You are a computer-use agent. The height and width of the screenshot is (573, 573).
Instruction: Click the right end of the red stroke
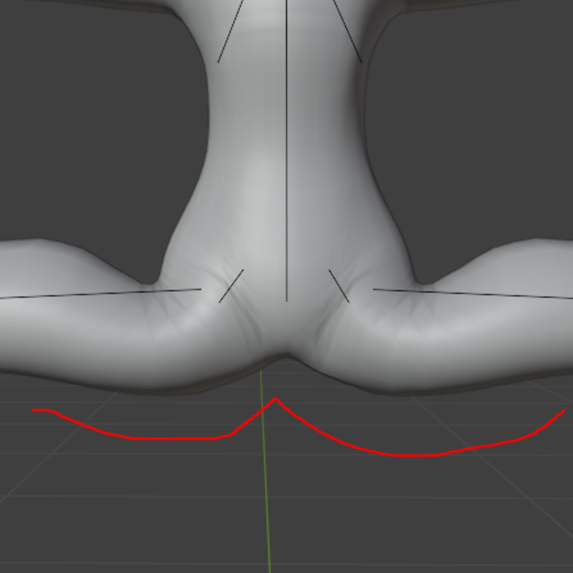point(563,411)
